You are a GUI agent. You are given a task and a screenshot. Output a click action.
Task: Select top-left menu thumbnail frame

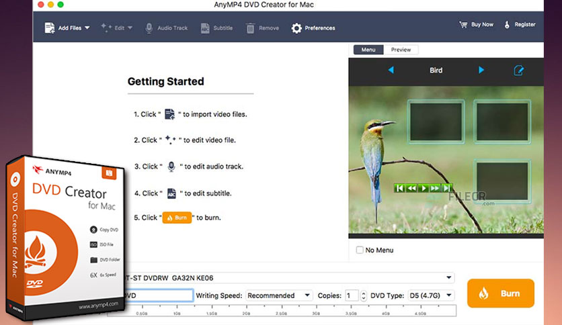(x=436, y=122)
